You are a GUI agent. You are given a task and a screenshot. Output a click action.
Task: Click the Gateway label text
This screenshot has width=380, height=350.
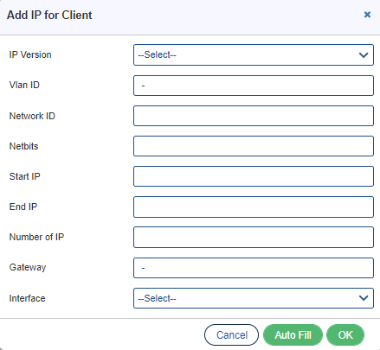tap(28, 267)
